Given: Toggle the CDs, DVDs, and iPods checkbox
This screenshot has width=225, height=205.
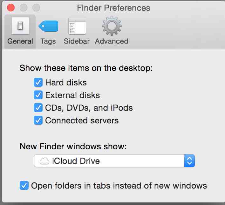Looking at the screenshot, I should (x=38, y=108).
